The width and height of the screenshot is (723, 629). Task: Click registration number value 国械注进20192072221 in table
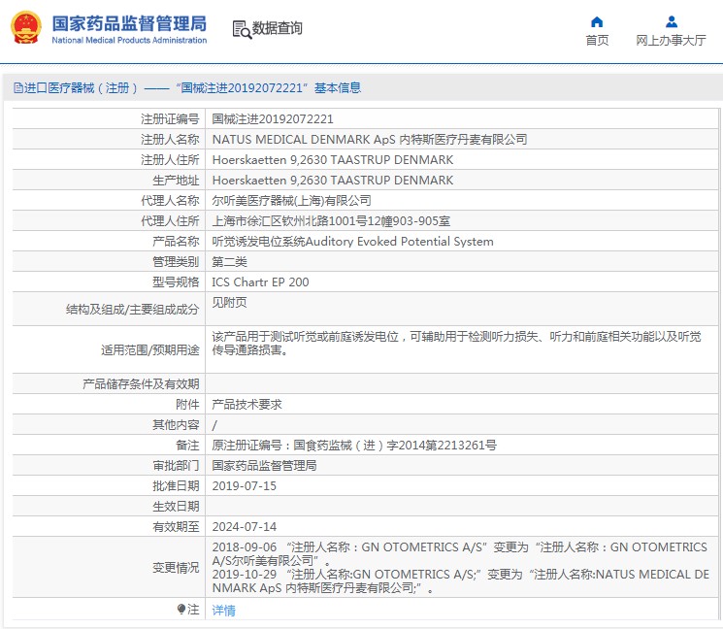click(x=273, y=119)
